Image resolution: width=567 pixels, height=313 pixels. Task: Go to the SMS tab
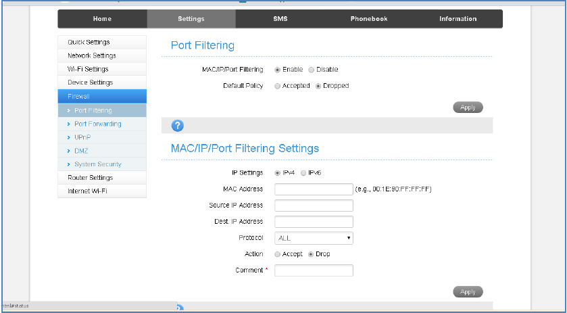[x=280, y=19]
